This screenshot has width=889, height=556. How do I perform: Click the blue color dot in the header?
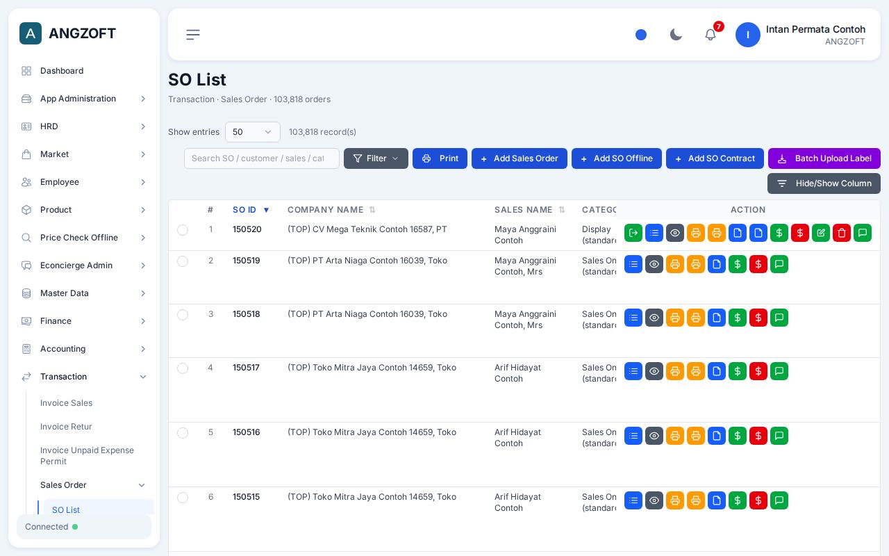coord(641,35)
